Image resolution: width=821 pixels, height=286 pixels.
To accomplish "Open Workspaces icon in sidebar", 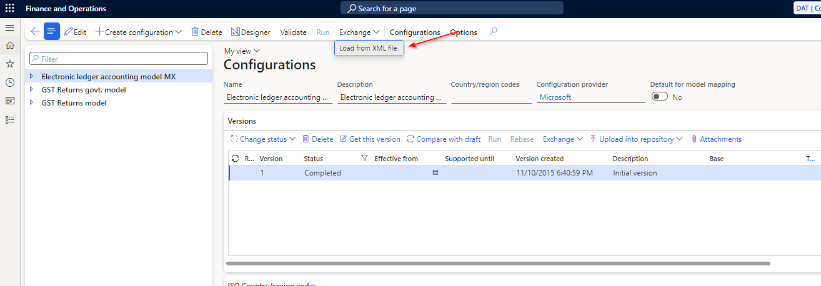I will (9, 101).
